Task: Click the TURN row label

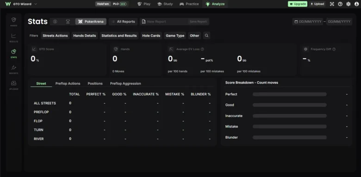Action: pos(38,130)
